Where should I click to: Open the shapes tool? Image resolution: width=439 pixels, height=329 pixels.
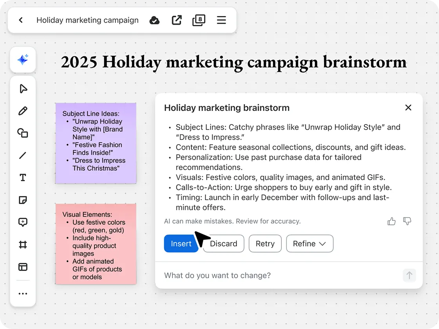point(23,133)
